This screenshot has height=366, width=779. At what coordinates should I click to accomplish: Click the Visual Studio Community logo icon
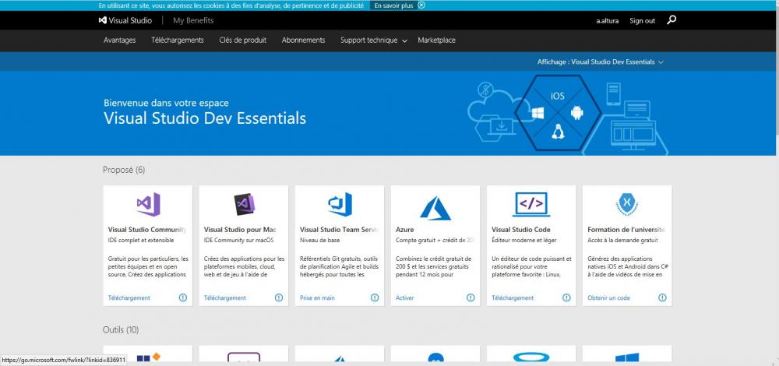click(148, 205)
